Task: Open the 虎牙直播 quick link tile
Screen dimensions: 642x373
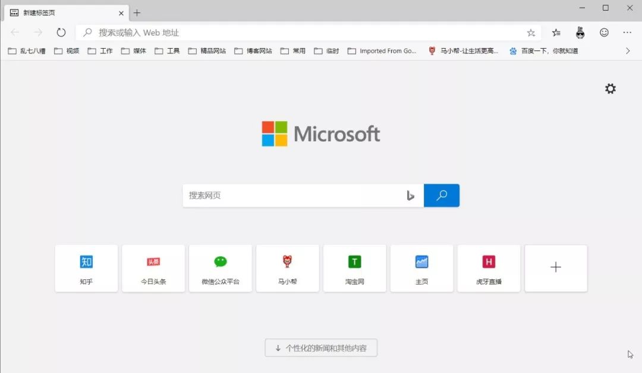Action: (489, 269)
